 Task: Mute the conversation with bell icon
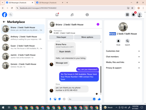[118, 41]
